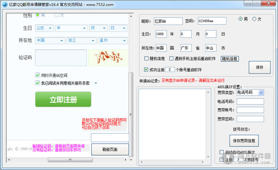Viewport: 278px width, 170px height.
Task: Click the arrow beside service terms
Action: (x=96, y=83)
